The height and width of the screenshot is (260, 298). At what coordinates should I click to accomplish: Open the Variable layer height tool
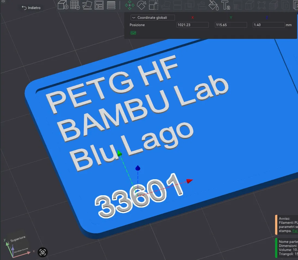point(111,5)
